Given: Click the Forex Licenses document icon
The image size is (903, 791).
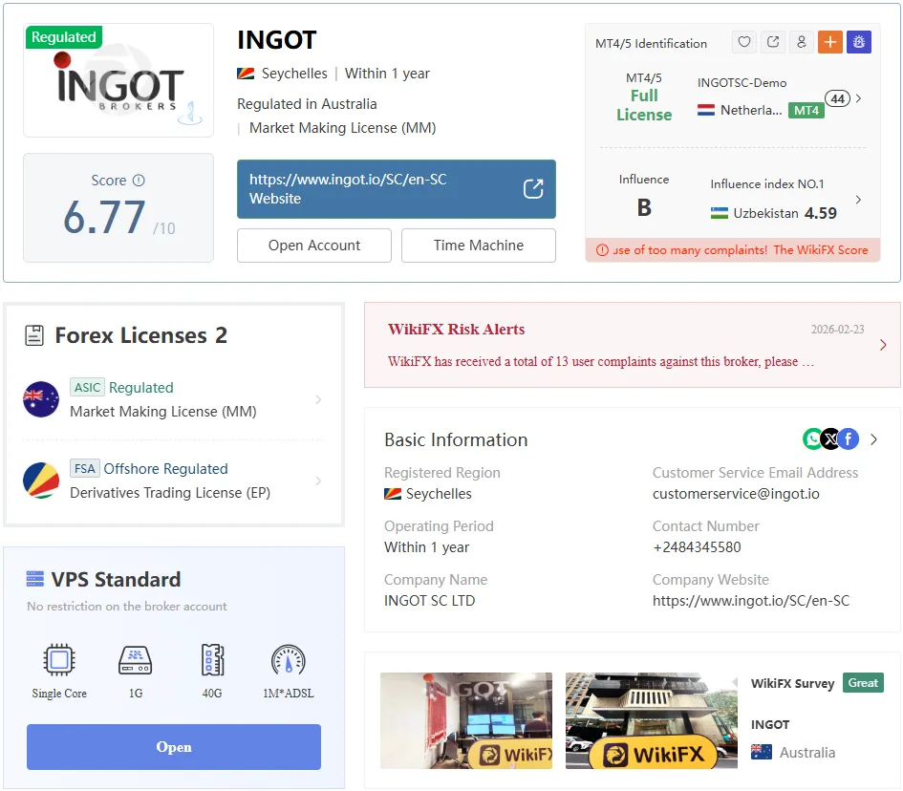Looking at the screenshot, I should coord(34,335).
